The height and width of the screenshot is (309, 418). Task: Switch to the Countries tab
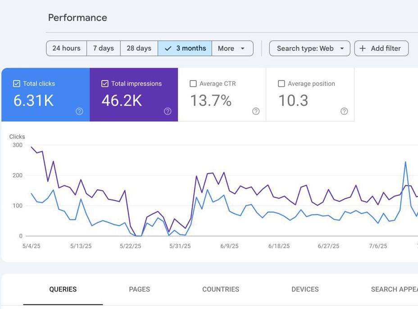221,290
